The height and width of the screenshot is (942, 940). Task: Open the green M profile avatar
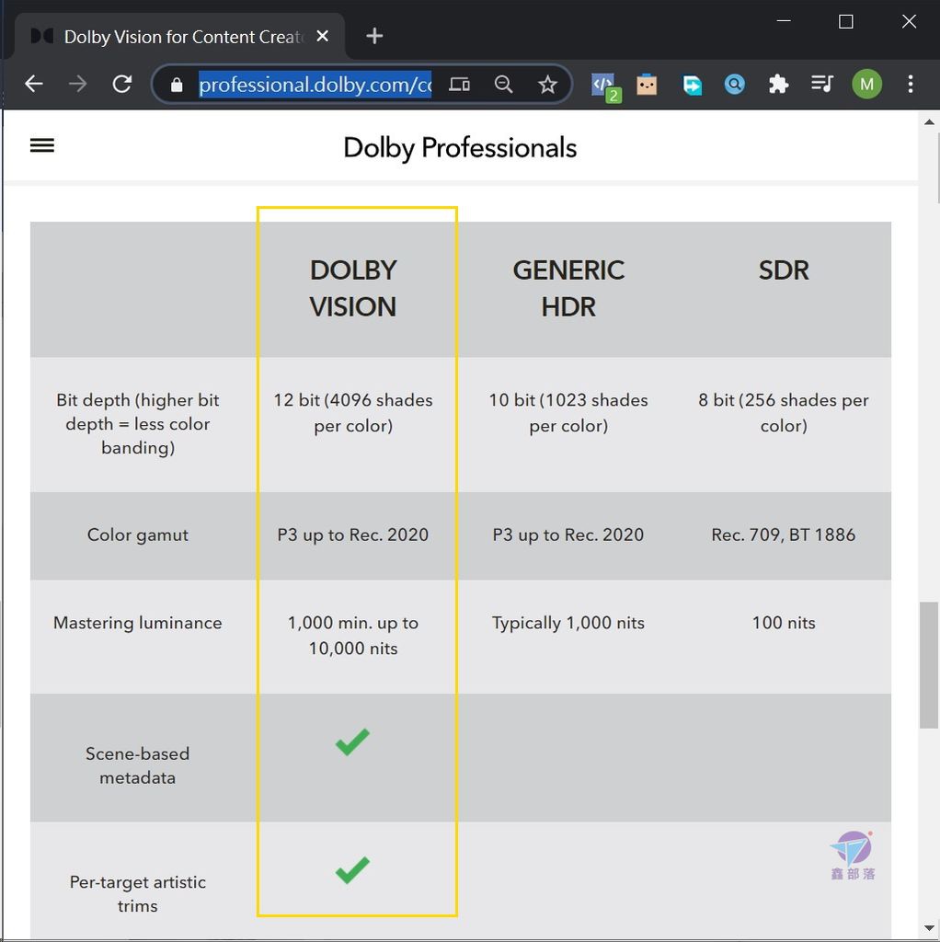(x=866, y=84)
